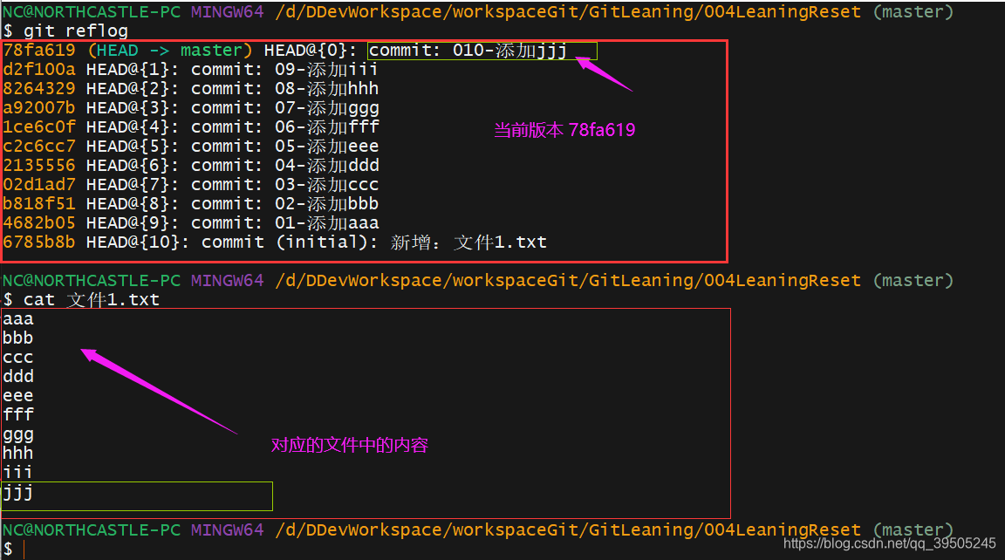This screenshot has height=560, width=1005.
Task: Click the commit message "04-添加ddd"
Action: [327, 166]
